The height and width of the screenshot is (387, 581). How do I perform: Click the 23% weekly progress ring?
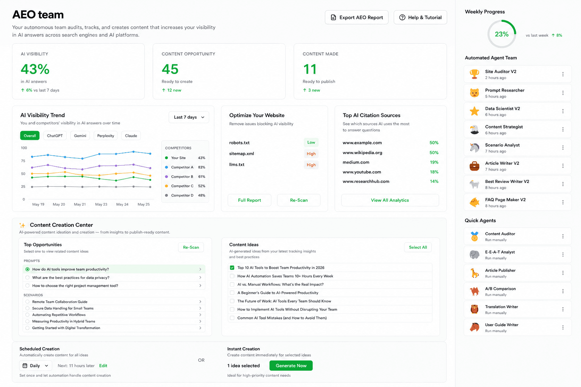click(502, 34)
